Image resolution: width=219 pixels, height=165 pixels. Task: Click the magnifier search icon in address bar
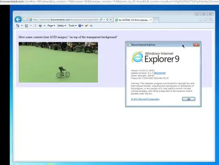point(101,20)
